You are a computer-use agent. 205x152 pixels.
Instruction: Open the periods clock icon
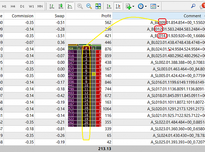(x=141, y=6)
